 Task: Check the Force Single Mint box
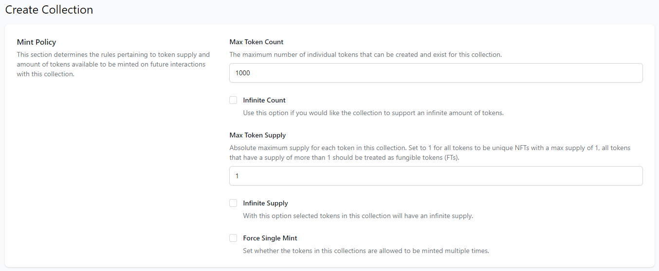point(233,238)
